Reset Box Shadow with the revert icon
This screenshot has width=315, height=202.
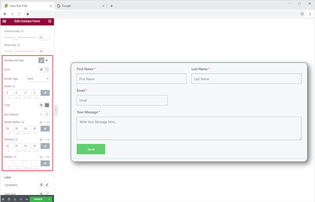[41, 114]
